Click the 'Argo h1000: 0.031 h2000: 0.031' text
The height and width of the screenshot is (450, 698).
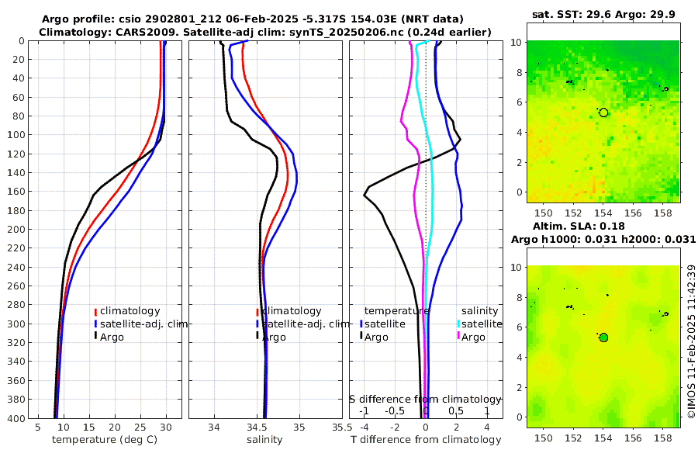pyautogui.click(x=603, y=239)
